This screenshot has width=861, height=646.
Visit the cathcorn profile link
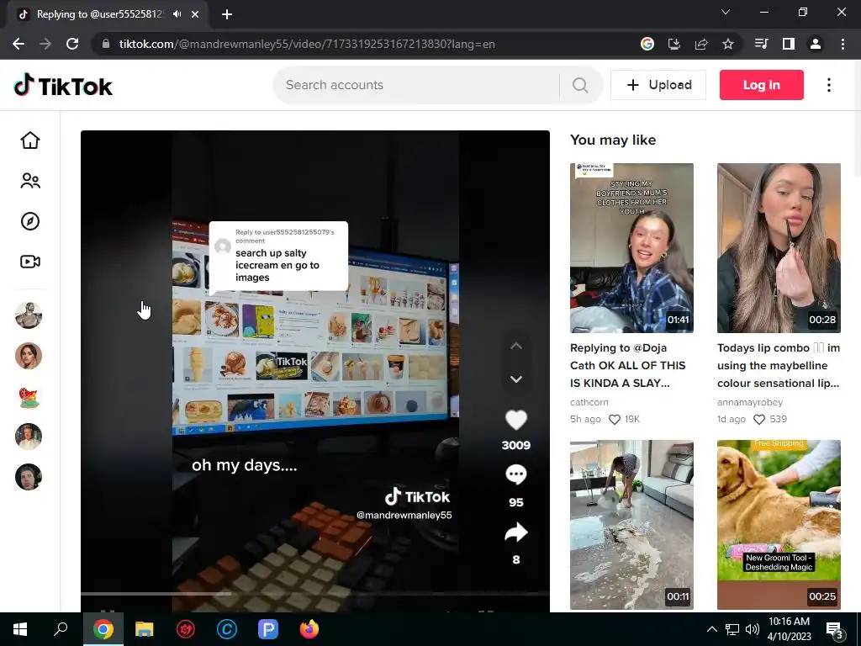coord(589,402)
